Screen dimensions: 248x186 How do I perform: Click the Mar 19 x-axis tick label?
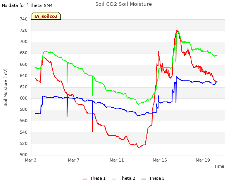203,160
